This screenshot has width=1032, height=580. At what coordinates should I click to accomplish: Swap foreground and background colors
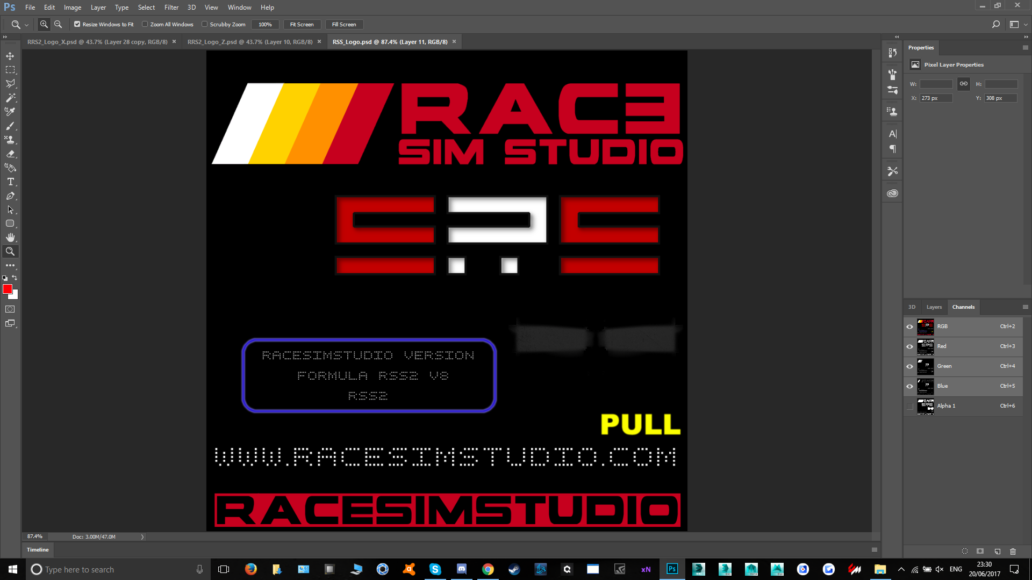pyautogui.click(x=15, y=278)
